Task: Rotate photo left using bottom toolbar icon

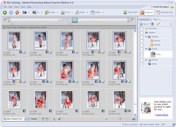Action: pyautogui.click(x=43, y=119)
